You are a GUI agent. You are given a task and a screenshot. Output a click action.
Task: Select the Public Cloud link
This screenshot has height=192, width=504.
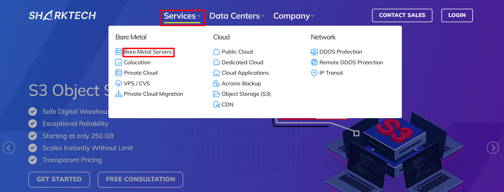[237, 52]
